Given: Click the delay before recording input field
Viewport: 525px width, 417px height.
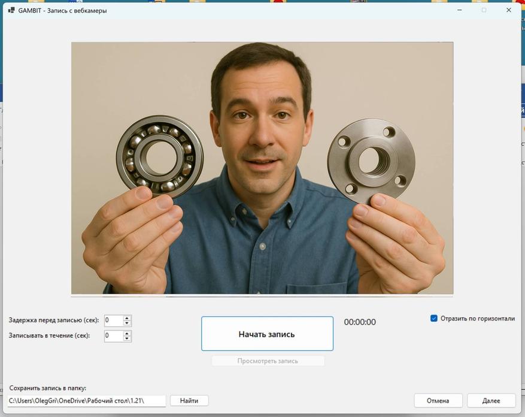Looking at the screenshot, I should [113, 321].
